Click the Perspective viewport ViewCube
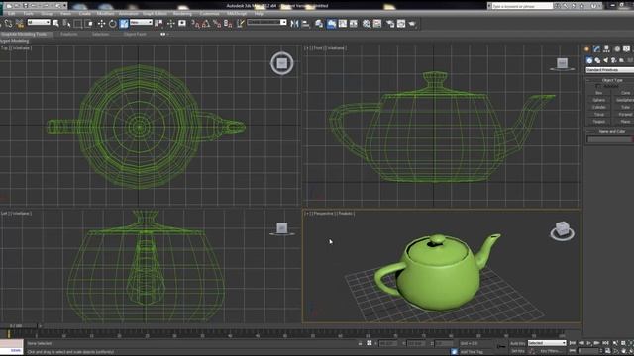 tap(562, 230)
